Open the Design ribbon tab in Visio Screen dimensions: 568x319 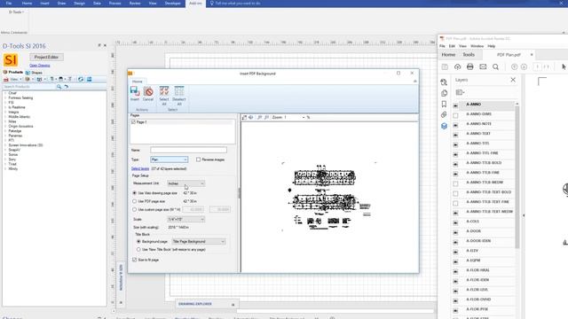click(x=79, y=4)
